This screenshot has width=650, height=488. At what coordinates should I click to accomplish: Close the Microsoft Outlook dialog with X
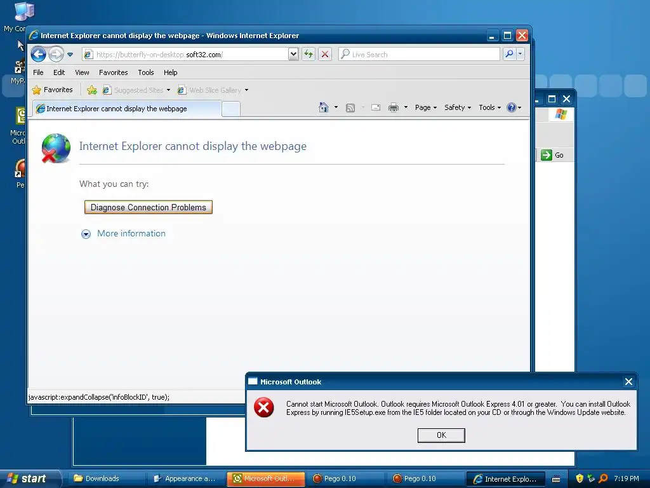pyautogui.click(x=628, y=382)
